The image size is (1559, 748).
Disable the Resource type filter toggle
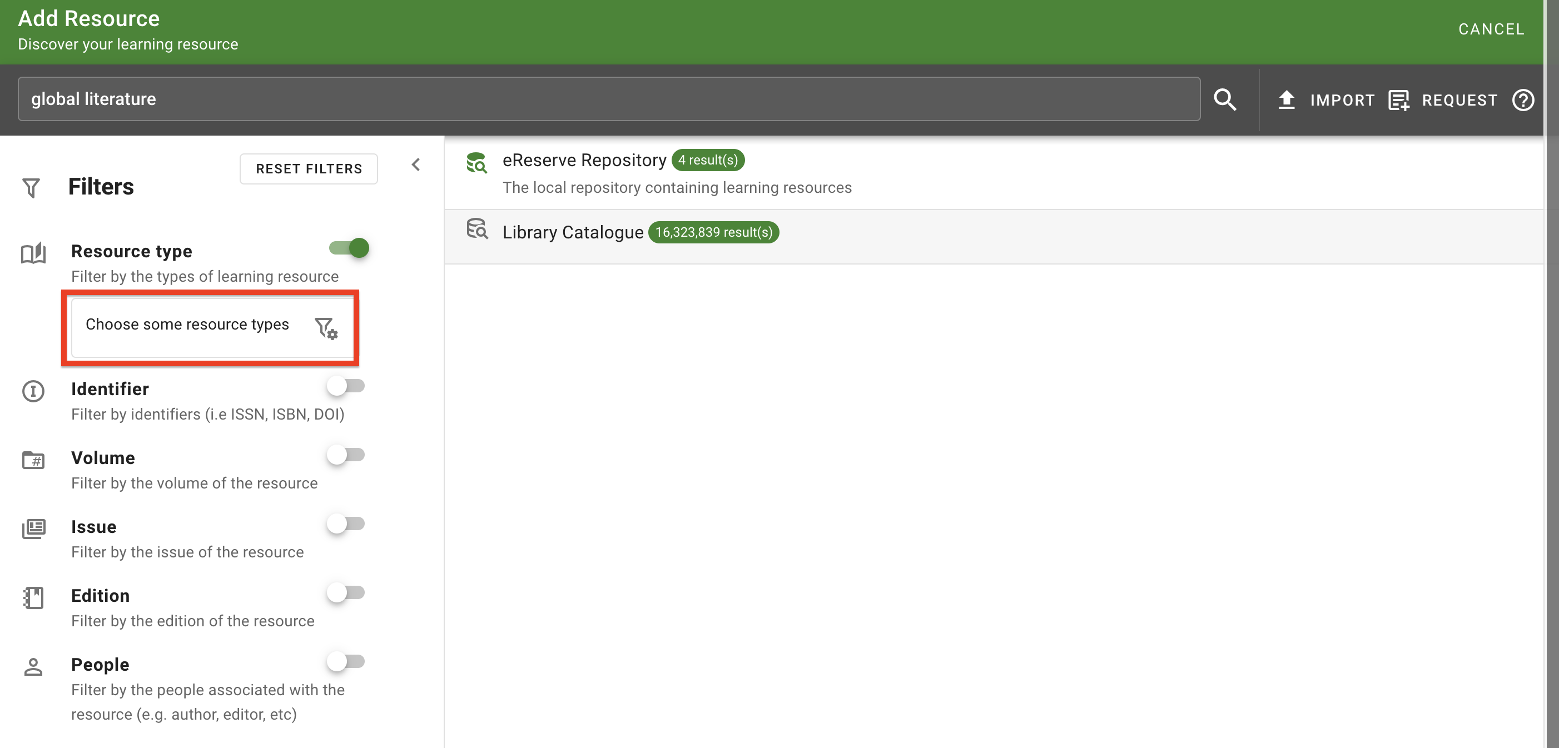[349, 248]
